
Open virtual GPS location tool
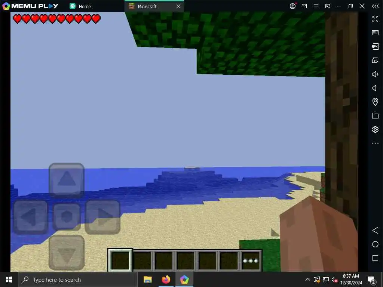375,102
